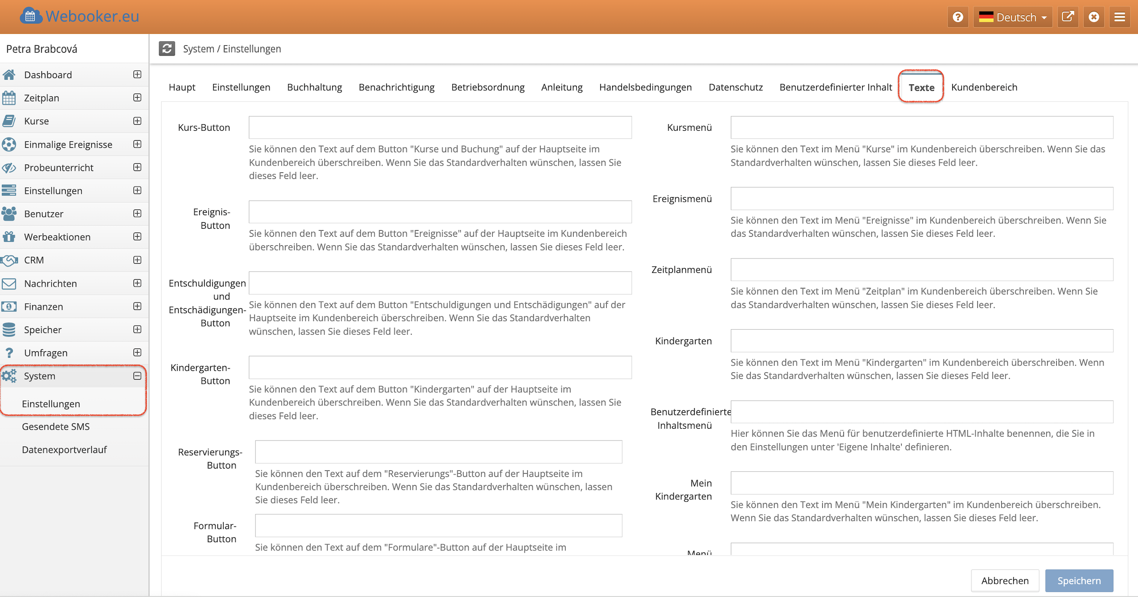This screenshot has height=597, width=1138.
Task: Open the help question mark icon
Action: tap(958, 17)
